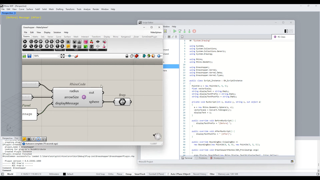This screenshot has height=180, width=320.
Task: Open the Zoom Extents dropdown arrow
Action: click(x=66, y=56)
